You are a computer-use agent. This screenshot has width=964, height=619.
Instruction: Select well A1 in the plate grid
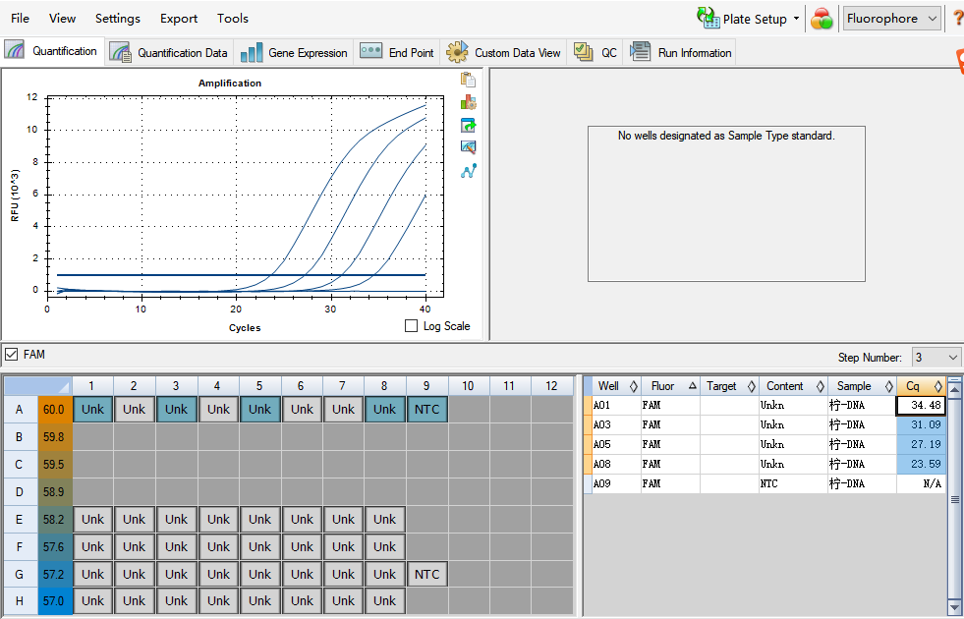92,410
